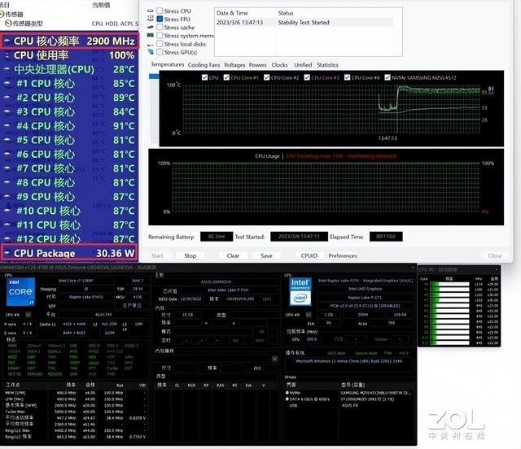Check the Stress GPU(s) option
This screenshot has height=449, width=521.
[160, 52]
